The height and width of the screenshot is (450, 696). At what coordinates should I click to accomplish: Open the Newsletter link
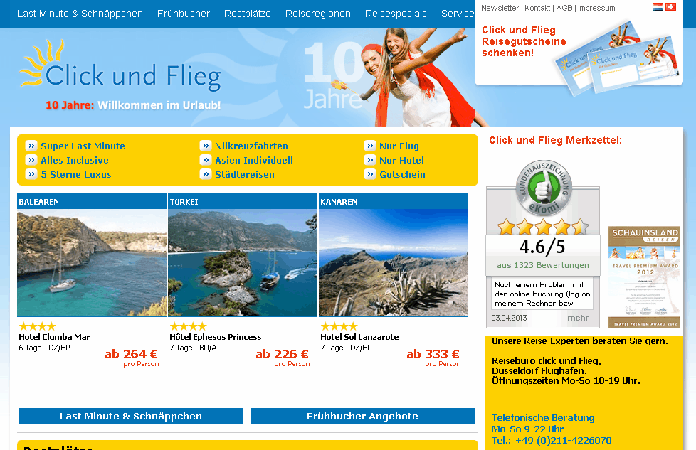[500, 8]
